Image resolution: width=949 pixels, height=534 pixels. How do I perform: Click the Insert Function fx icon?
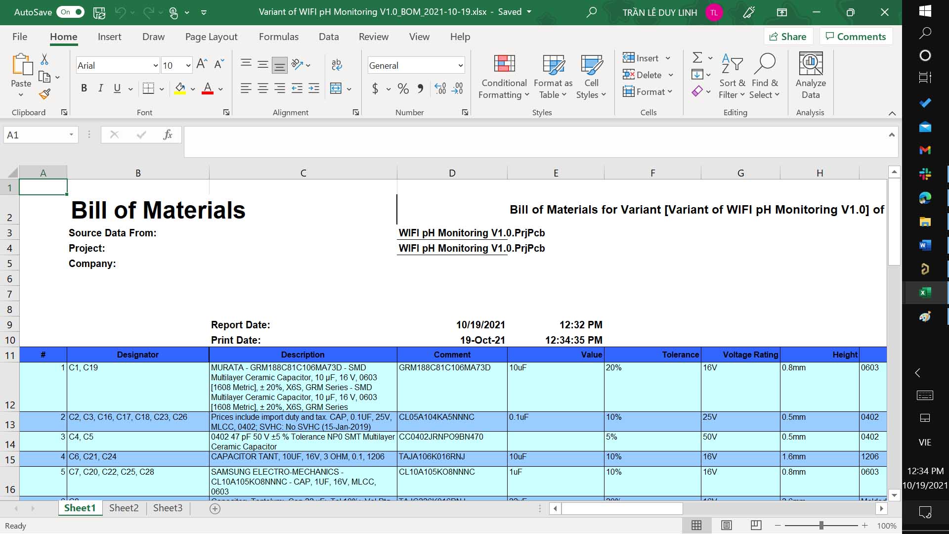click(168, 134)
